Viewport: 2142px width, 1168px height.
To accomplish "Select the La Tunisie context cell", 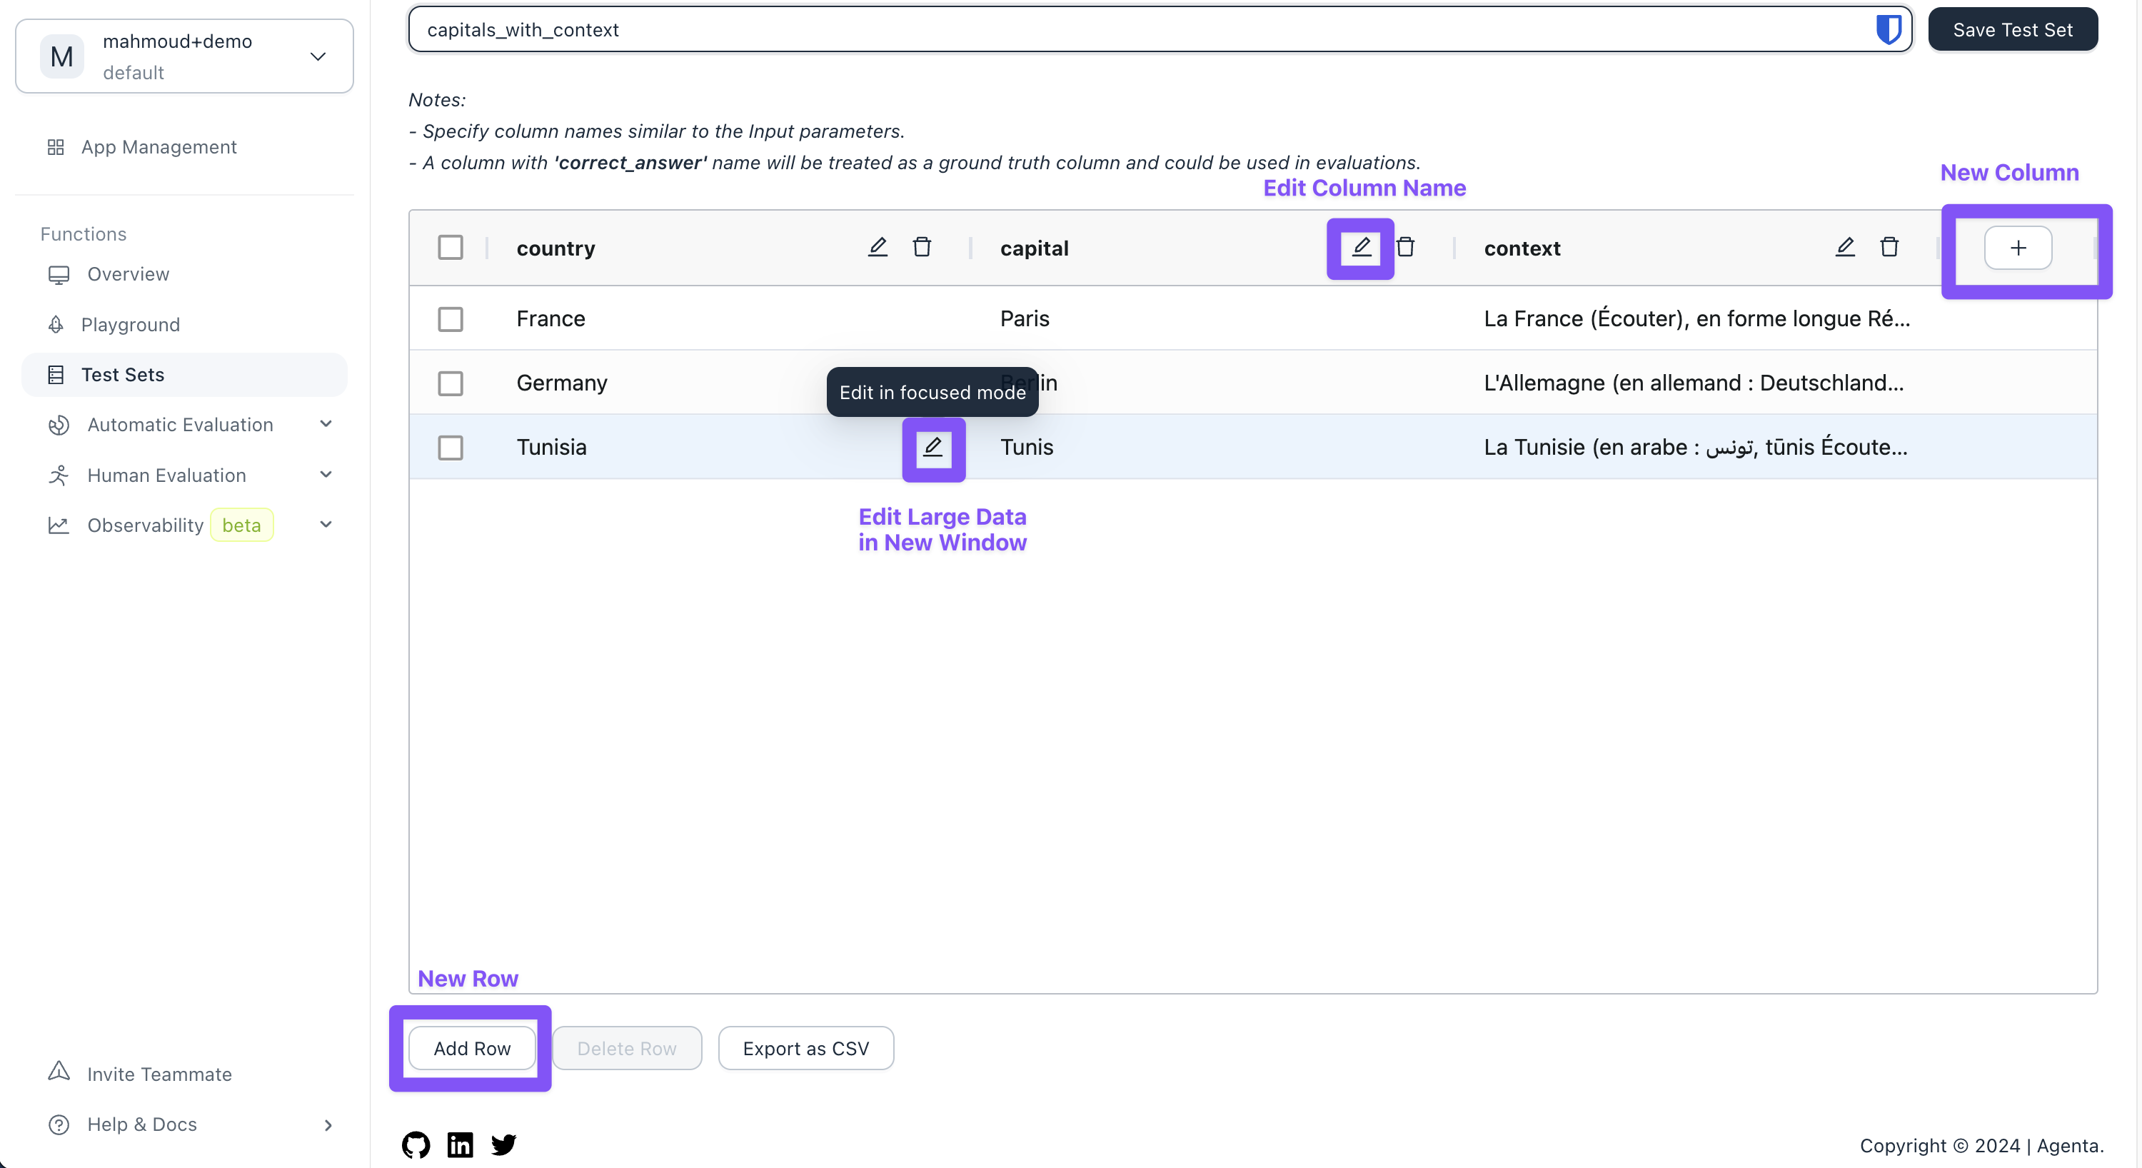I will click(1696, 447).
